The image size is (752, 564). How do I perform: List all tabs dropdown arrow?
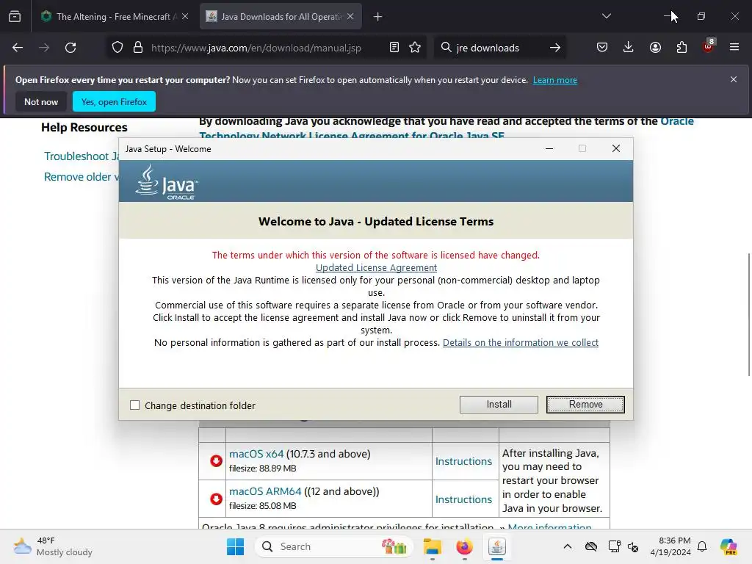pos(606,17)
